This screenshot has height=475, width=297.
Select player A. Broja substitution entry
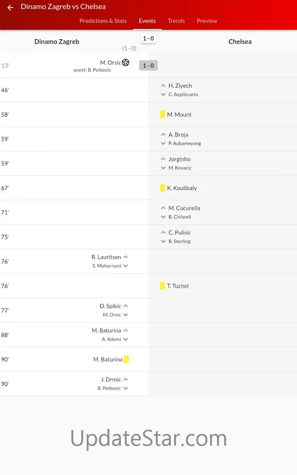pyautogui.click(x=178, y=135)
